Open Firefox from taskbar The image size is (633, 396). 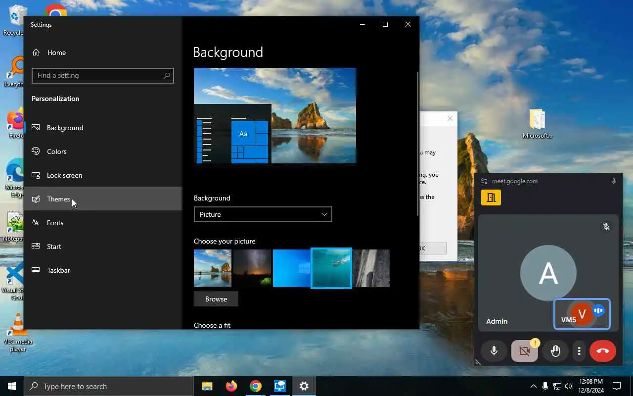click(231, 386)
